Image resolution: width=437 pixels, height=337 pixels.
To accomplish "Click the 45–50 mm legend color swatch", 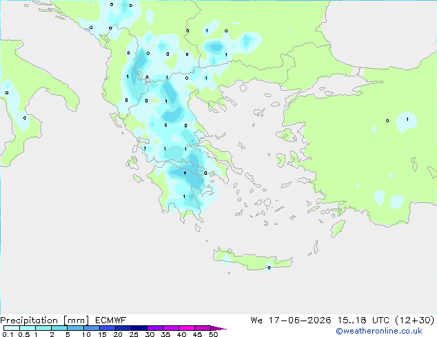I will coord(203,328).
